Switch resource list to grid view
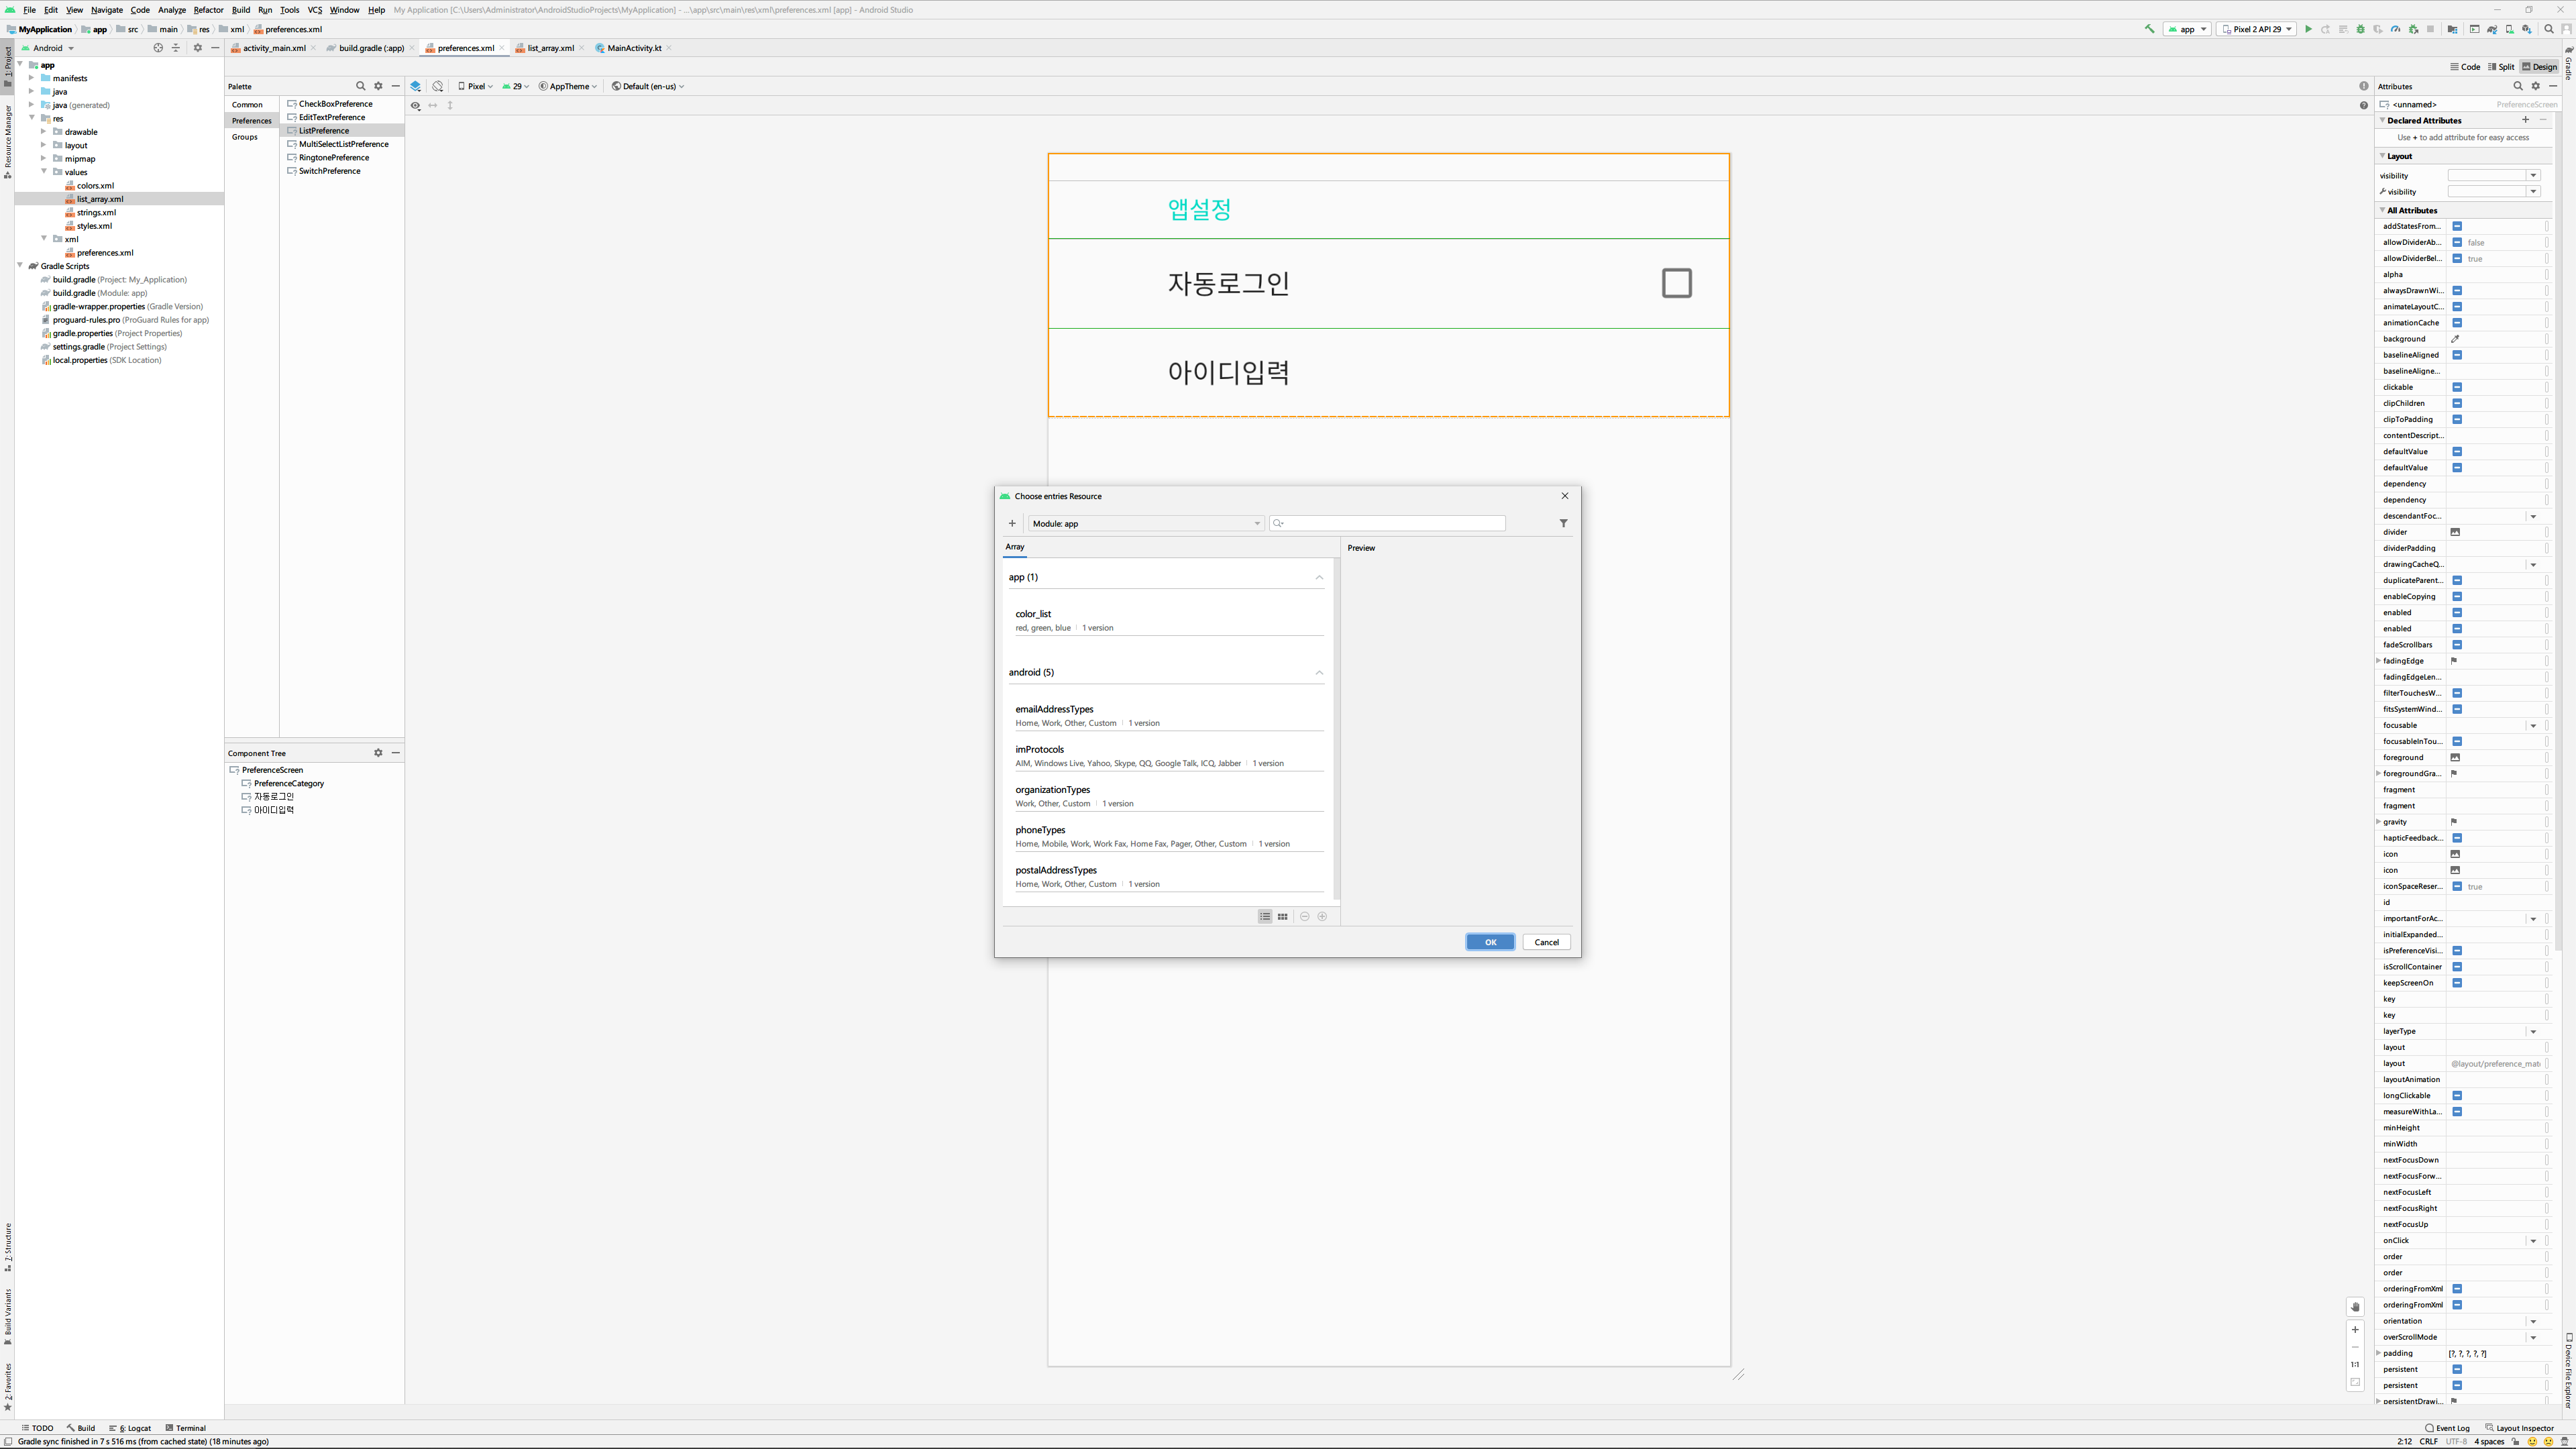2576x1449 pixels. pyautogui.click(x=1282, y=916)
